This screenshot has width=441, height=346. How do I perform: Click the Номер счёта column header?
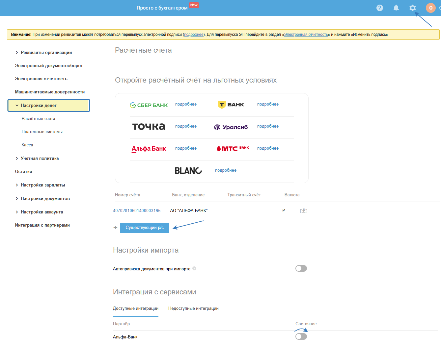127,195
